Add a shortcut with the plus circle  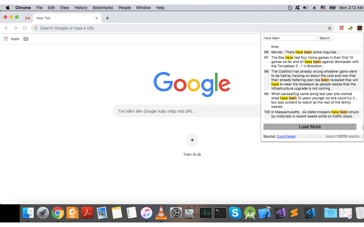[x=192, y=140]
